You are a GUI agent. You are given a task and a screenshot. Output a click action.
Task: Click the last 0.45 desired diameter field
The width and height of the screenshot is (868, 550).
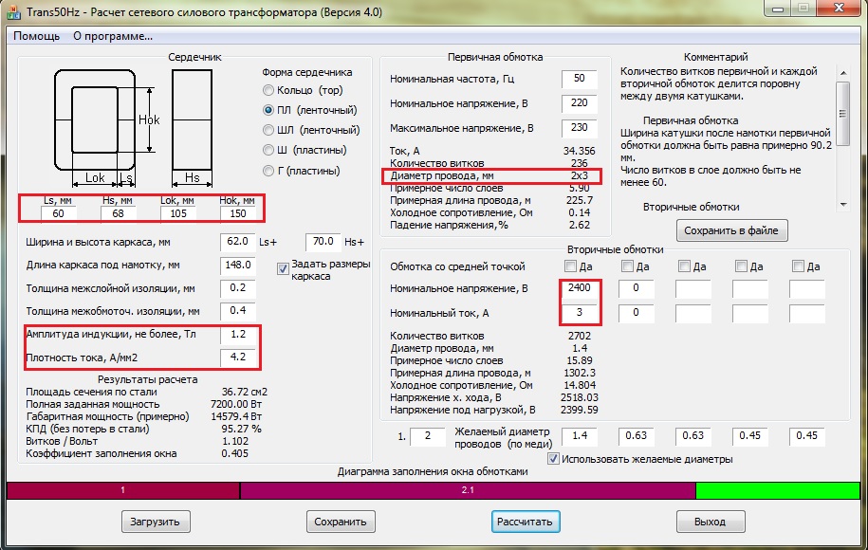click(x=806, y=436)
